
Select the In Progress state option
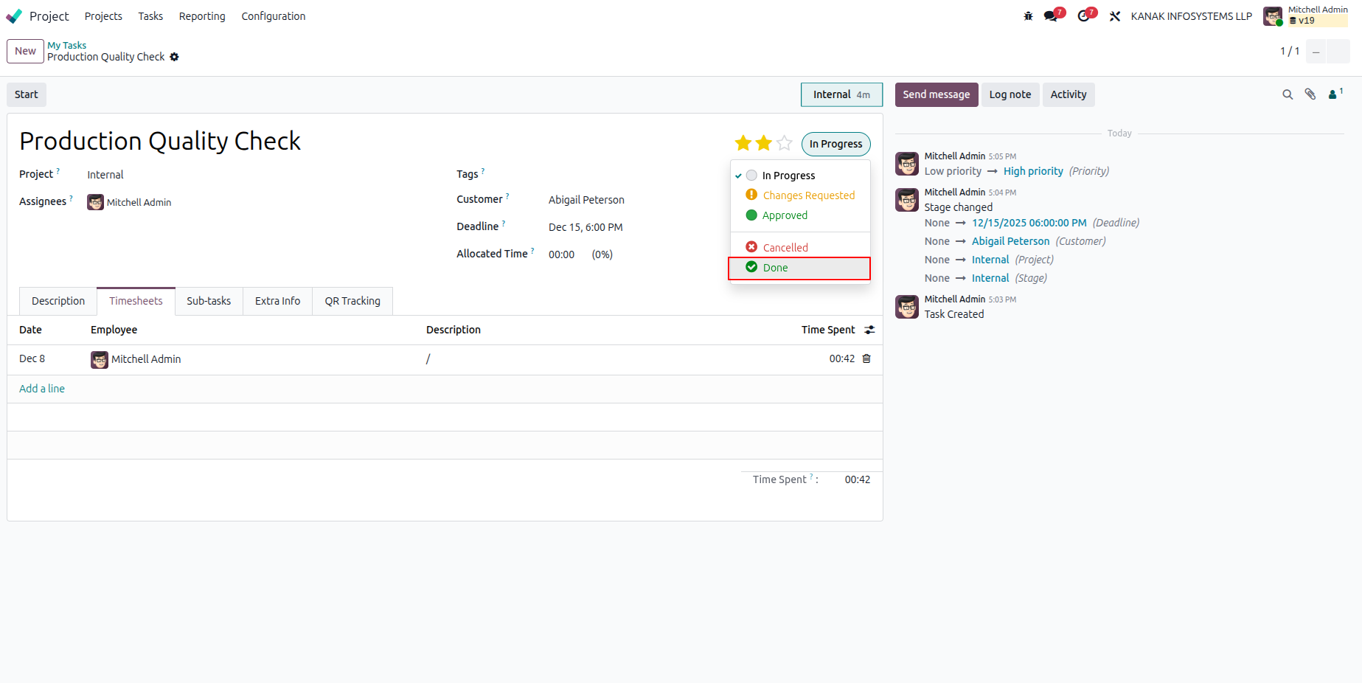point(800,176)
